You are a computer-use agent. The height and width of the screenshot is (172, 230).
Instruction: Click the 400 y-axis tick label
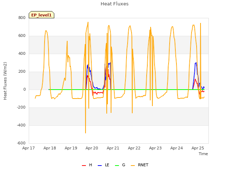point(22,53)
